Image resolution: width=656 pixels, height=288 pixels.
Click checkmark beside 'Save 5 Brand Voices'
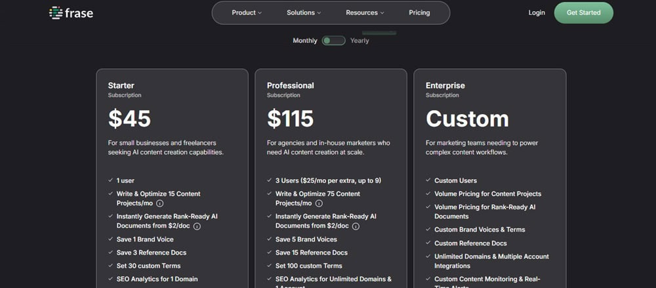[x=270, y=239]
